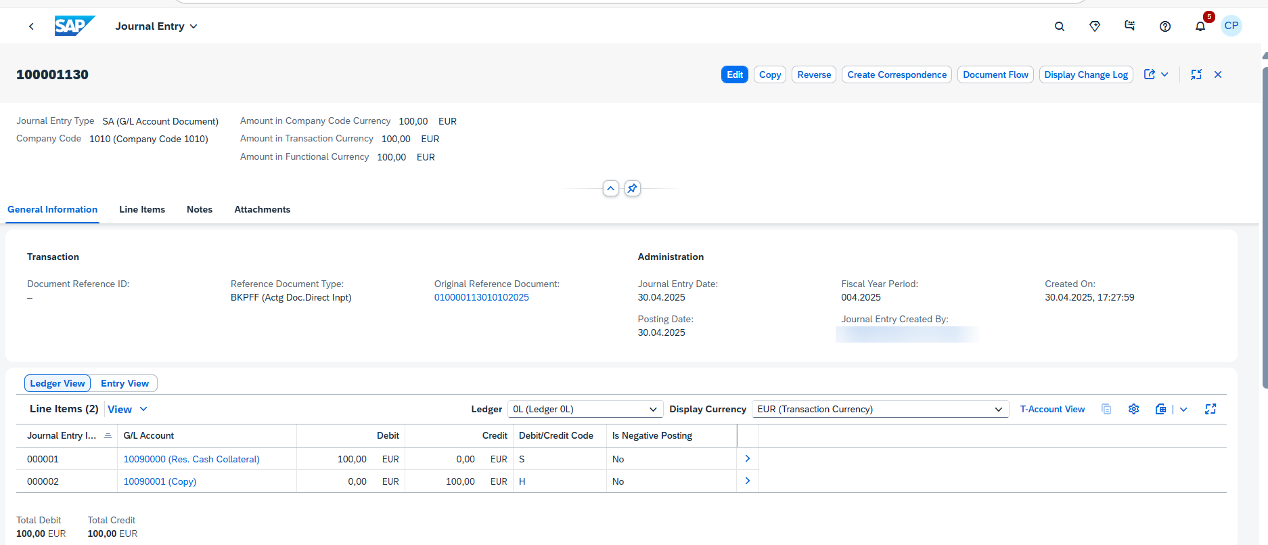Image resolution: width=1268 pixels, height=545 pixels.
Task: Go back with the back arrow
Action: [31, 26]
